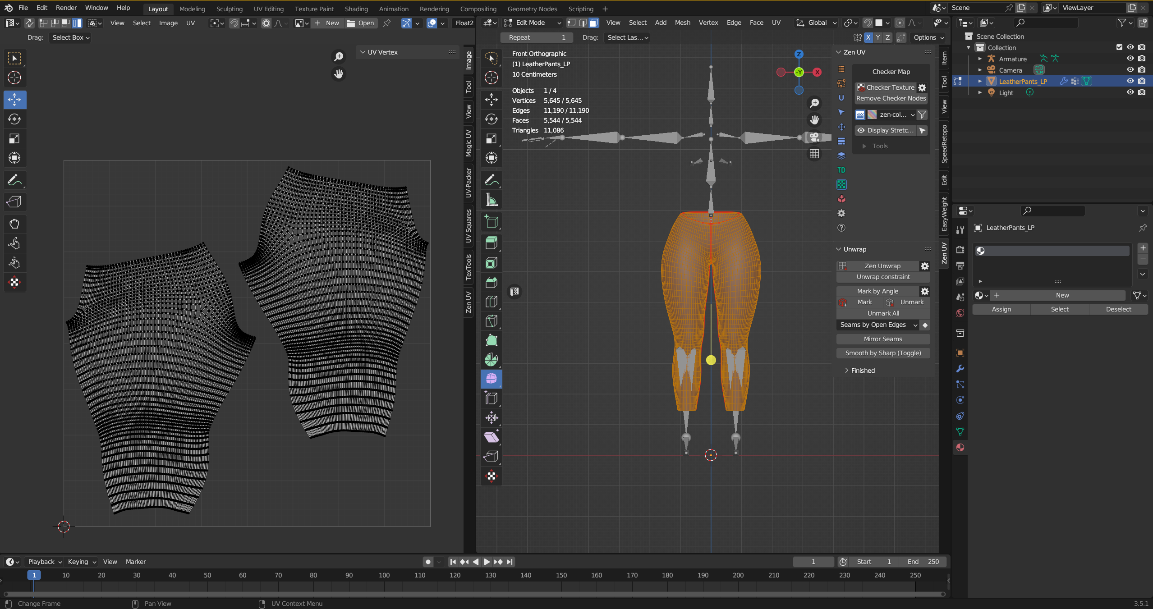
Task: Select the Rotate tool in UV editor
Action: (x=14, y=119)
